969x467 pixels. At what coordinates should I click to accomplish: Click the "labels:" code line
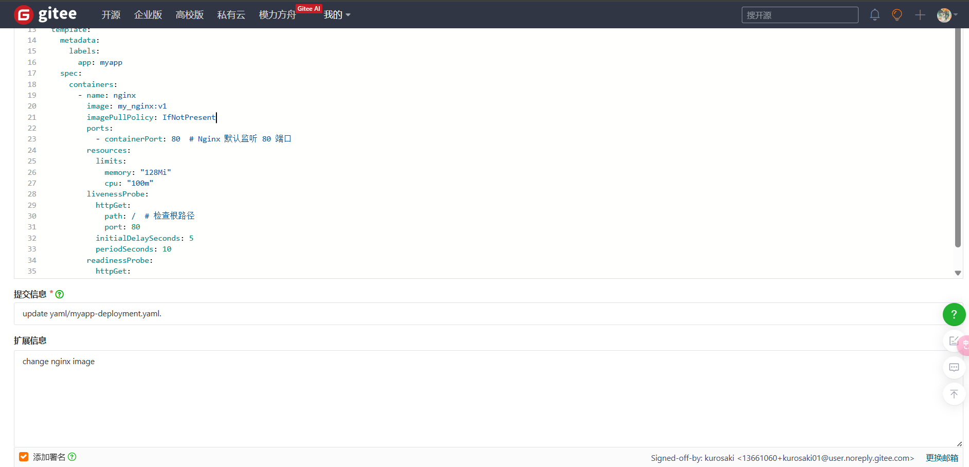(84, 51)
